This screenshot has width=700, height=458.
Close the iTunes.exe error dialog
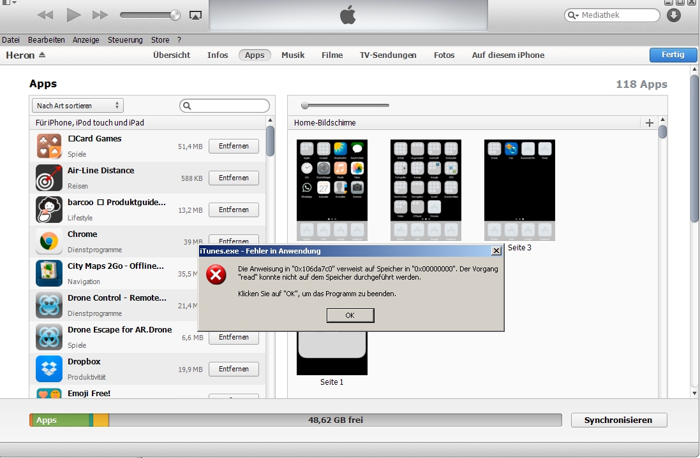click(496, 251)
